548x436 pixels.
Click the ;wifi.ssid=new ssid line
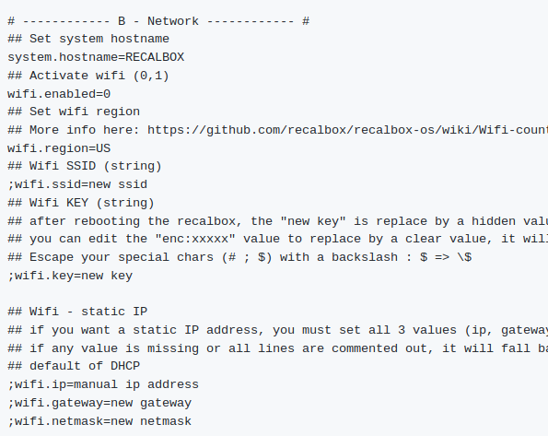coord(77,184)
